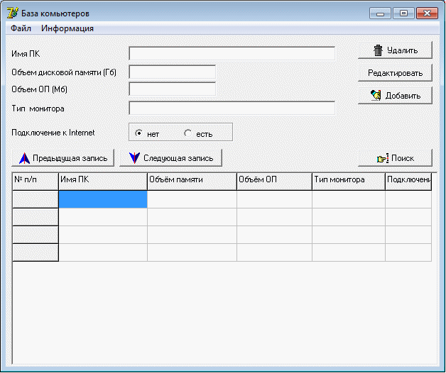446x373 pixels.
Task: Go to Следующая запись
Action: [x=170, y=158]
